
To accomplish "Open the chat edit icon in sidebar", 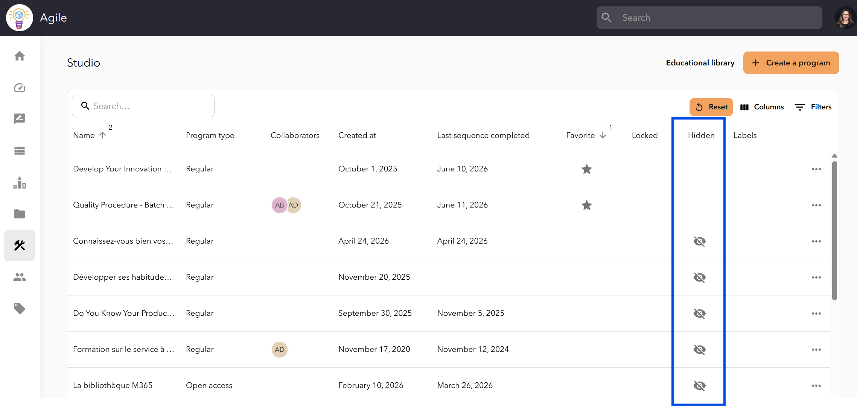I will (x=20, y=119).
